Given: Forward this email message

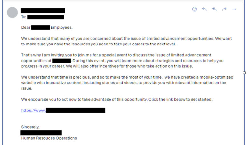Looking at the screenshot, I should pyautogui.click(x=224, y=9).
